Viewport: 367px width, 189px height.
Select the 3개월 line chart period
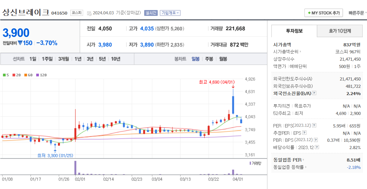tap(64, 59)
